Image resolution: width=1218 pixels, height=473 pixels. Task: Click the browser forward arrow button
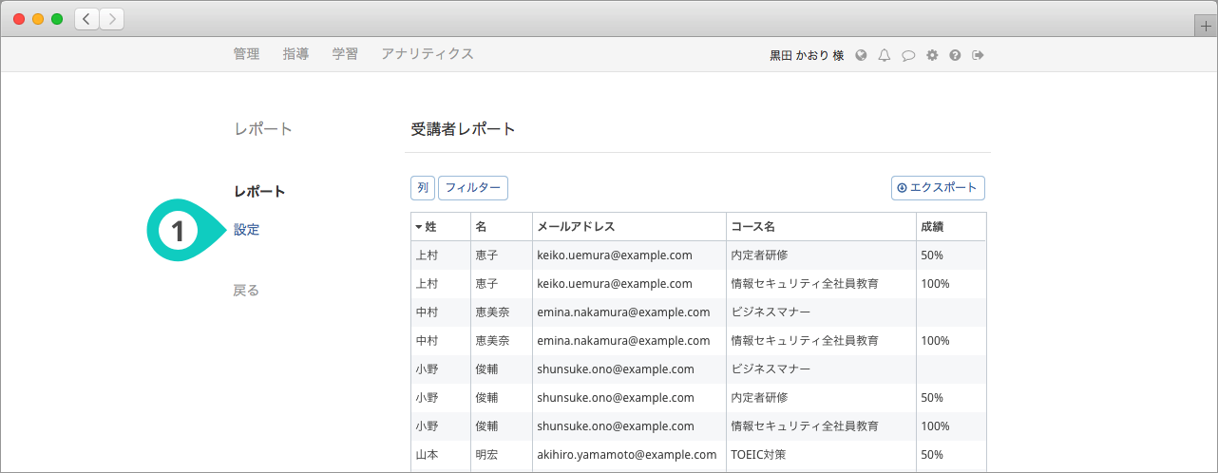click(x=111, y=19)
